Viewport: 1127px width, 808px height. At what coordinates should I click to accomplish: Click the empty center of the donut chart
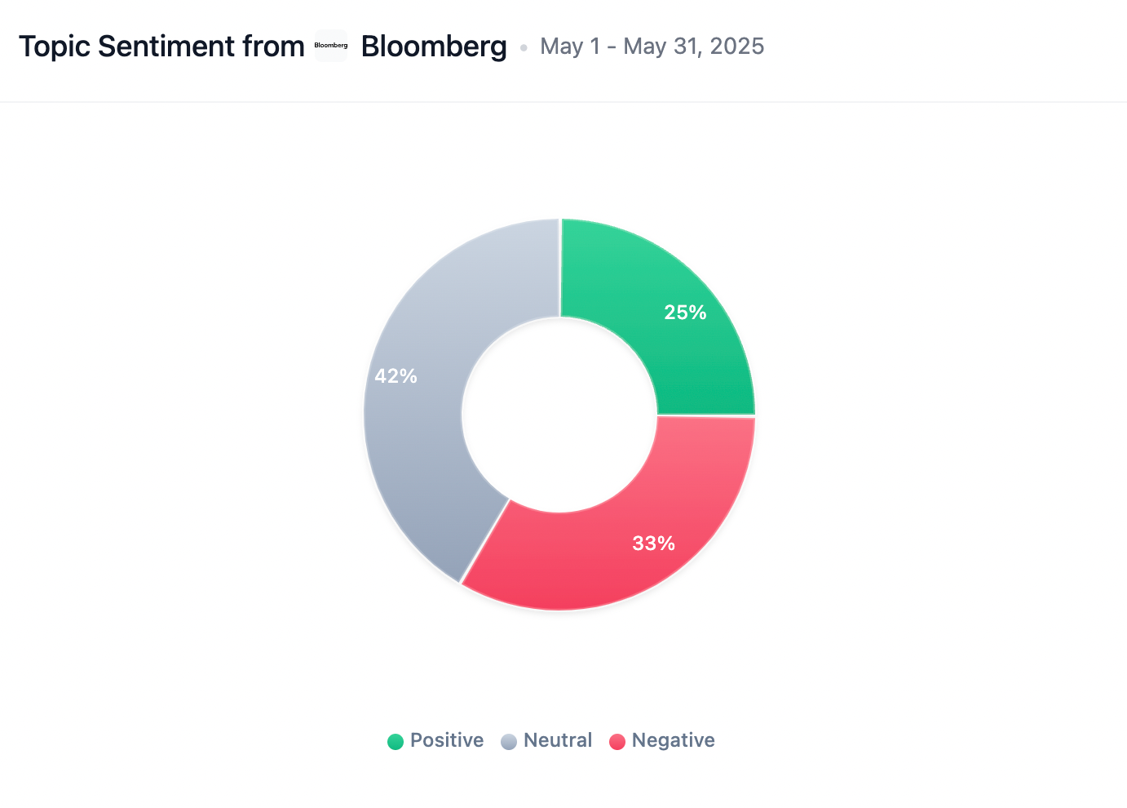click(559, 415)
